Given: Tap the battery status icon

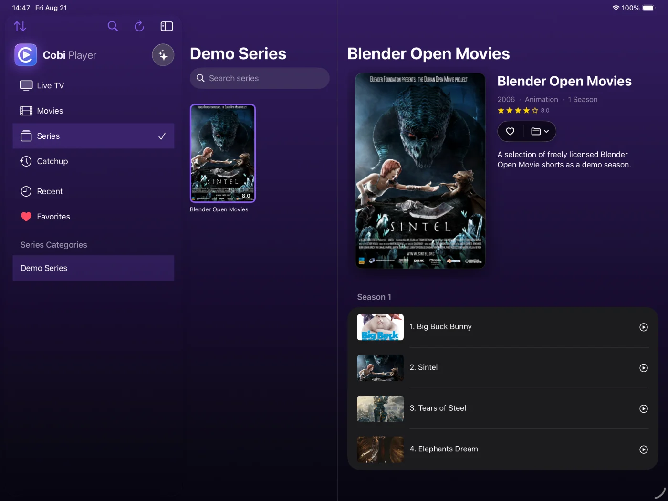Looking at the screenshot, I should point(649,8).
